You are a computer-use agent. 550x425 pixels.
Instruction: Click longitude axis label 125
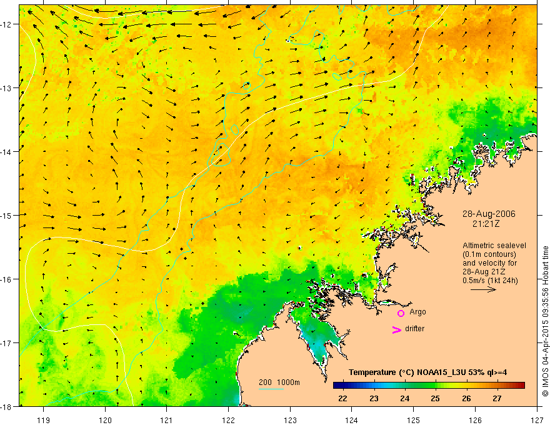pyautogui.click(x=414, y=420)
